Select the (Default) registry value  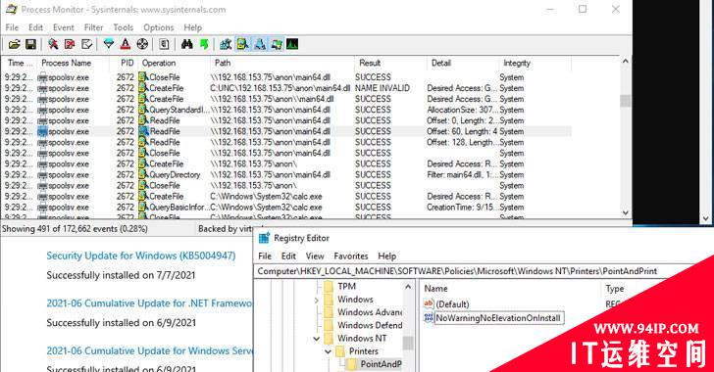[452, 304]
